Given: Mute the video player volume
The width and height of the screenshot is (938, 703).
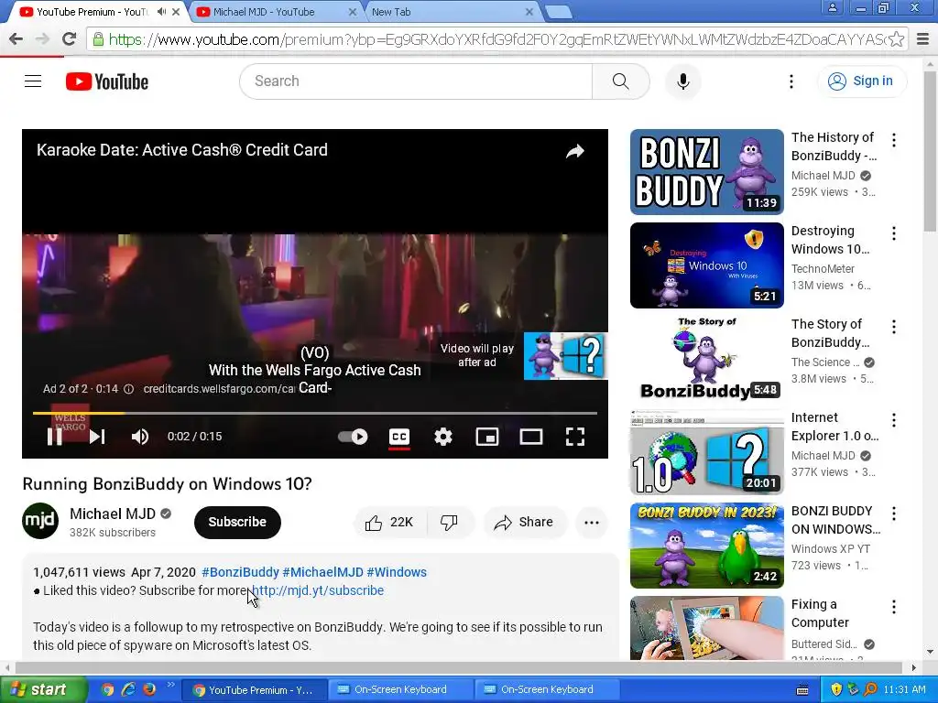Looking at the screenshot, I should click(140, 437).
